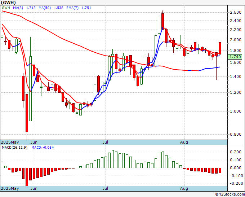
Task: Click the 2.200 price axis label
Action: pyautogui.click(x=236, y=30)
